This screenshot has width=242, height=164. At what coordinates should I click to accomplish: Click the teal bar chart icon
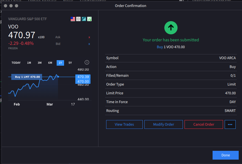(84, 19)
